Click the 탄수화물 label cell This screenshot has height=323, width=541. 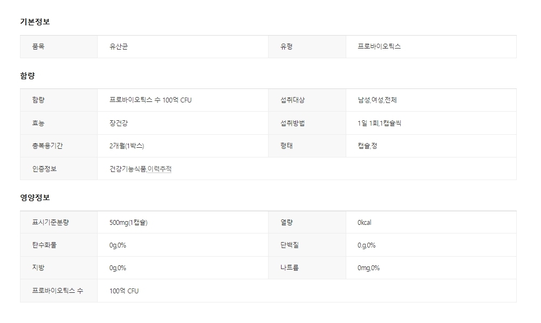(x=44, y=245)
